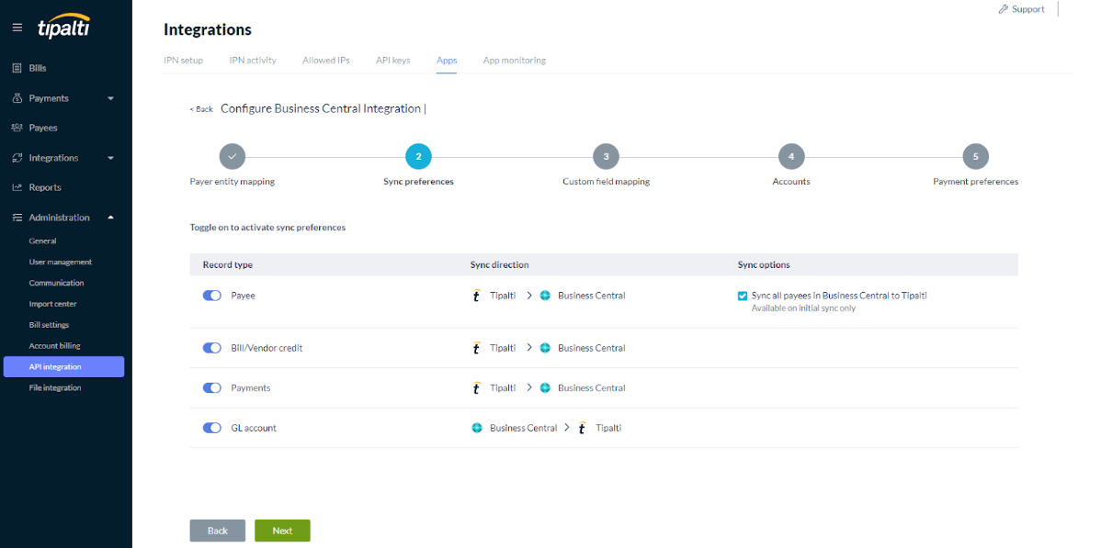Toggle off the Payee sync switch

coord(212,296)
